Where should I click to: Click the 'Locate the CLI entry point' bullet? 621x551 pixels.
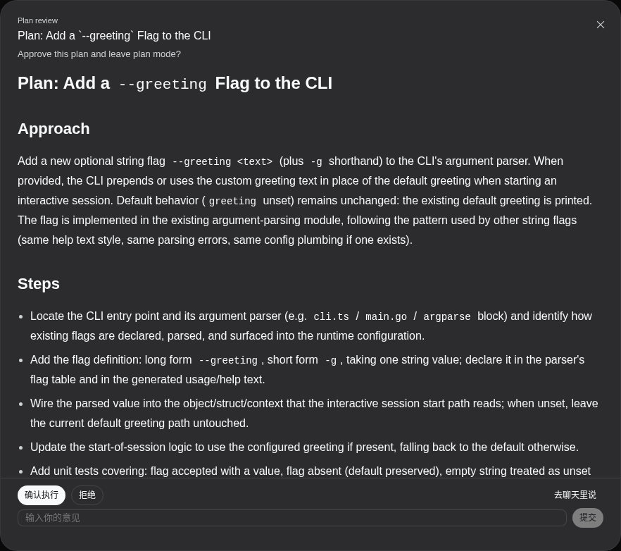[x=311, y=326]
